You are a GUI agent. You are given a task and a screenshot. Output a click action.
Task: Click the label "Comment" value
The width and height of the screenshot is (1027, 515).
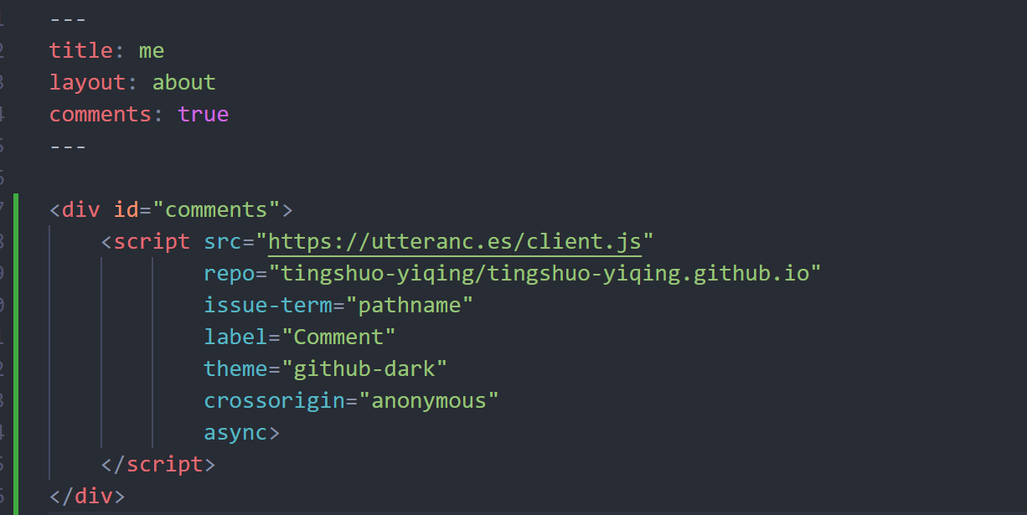click(338, 337)
